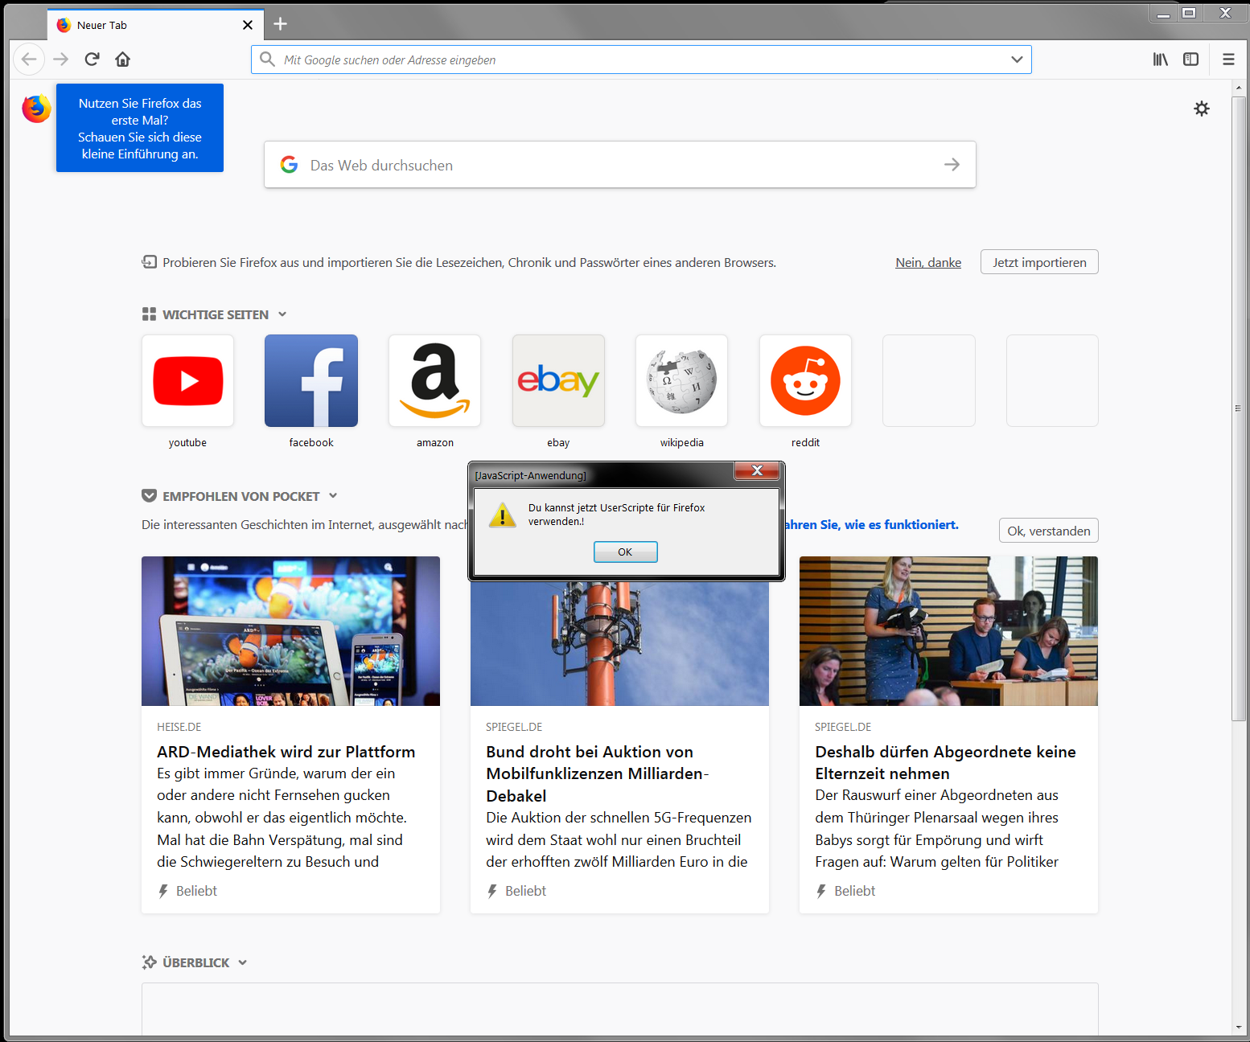
Task: Focus the address bar input
Action: pos(641,59)
